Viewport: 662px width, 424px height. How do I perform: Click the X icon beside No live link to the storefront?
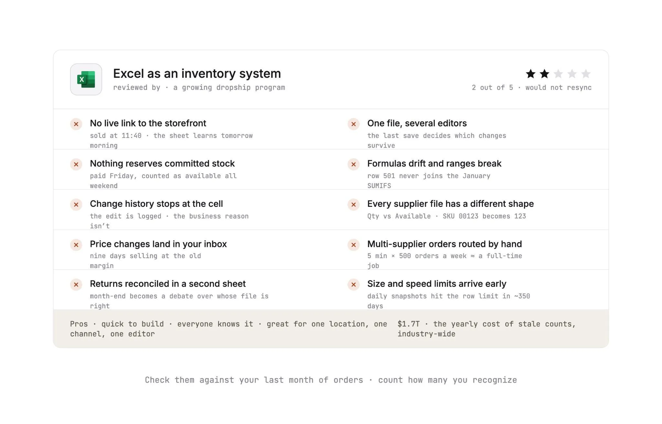(76, 124)
